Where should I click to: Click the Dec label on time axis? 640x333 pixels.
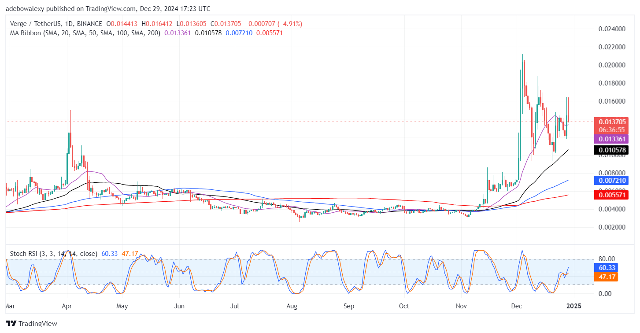coord(516,305)
